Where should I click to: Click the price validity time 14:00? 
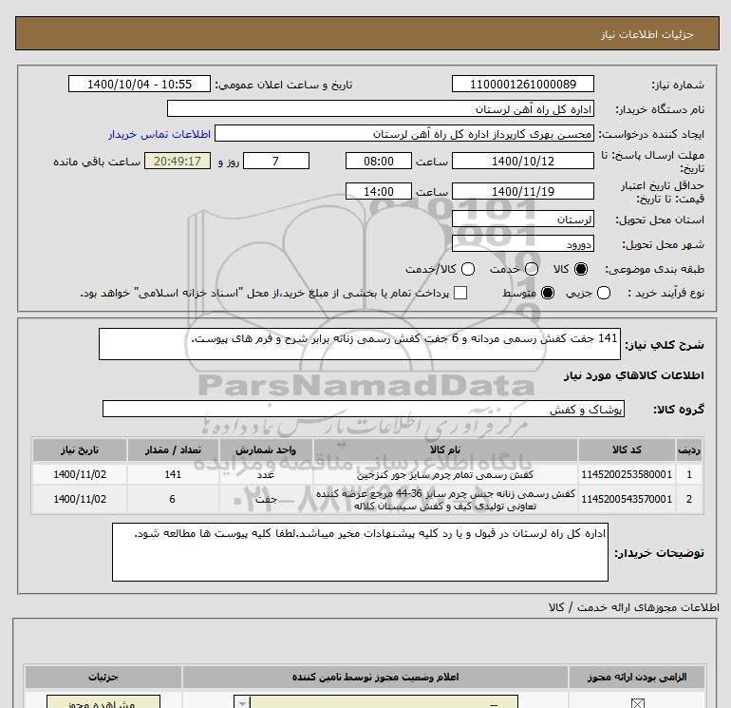pos(379,191)
